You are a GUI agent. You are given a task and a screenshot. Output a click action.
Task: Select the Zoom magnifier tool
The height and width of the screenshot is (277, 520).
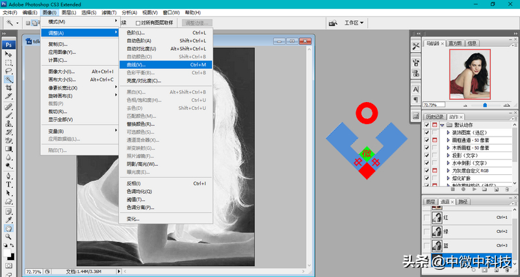(9, 237)
